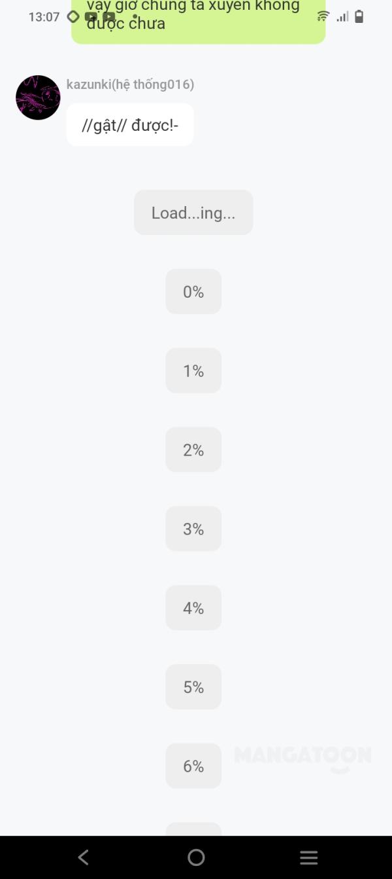Select the "//gật// được!-" message bubble

click(130, 125)
